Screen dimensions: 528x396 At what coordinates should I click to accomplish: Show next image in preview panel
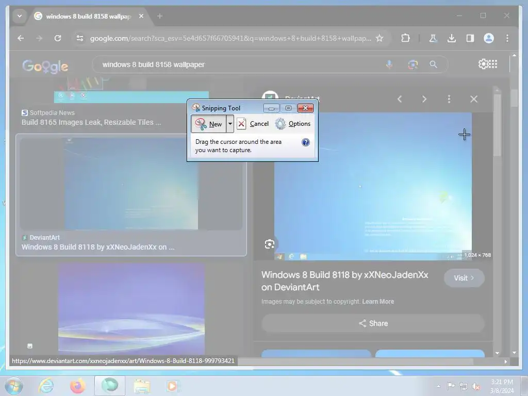pyautogui.click(x=424, y=99)
